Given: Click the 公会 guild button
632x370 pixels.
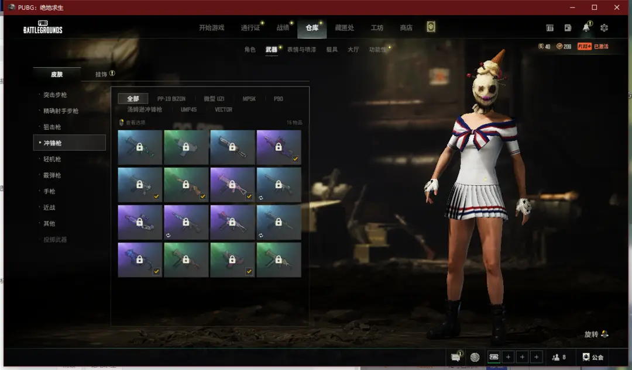Looking at the screenshot, I should pos(593,357).
